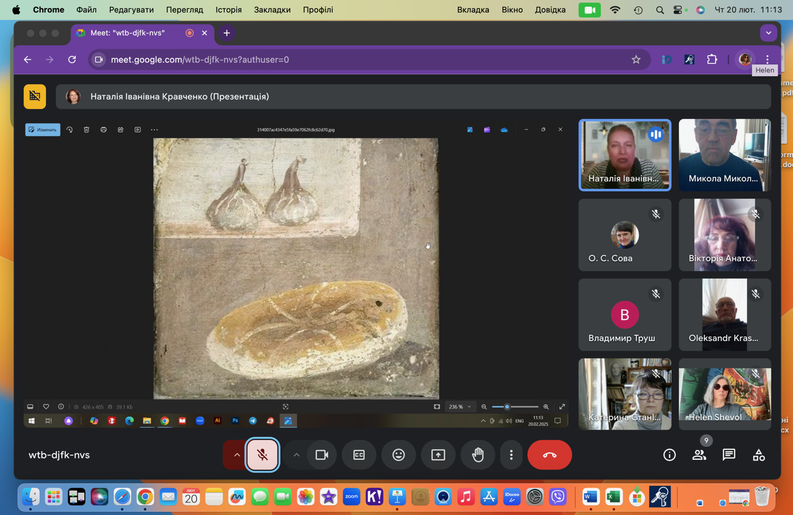Turn on captions with CC button

tap(359, 455)
